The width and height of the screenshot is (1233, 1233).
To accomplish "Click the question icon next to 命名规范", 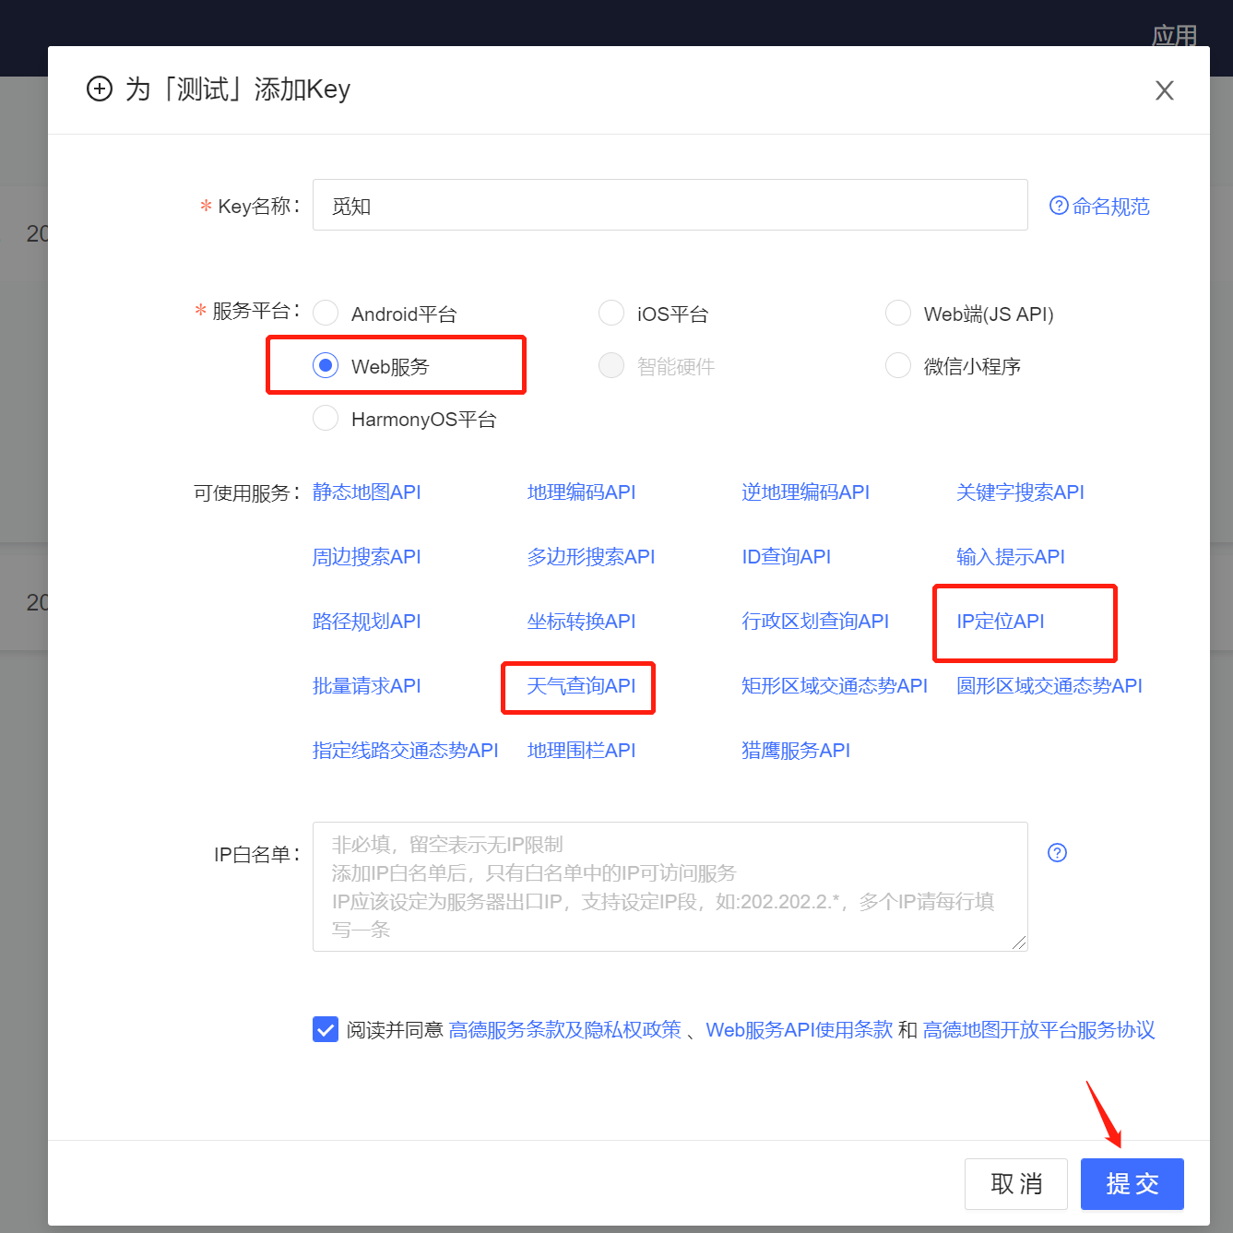I will pos(1059,206).
